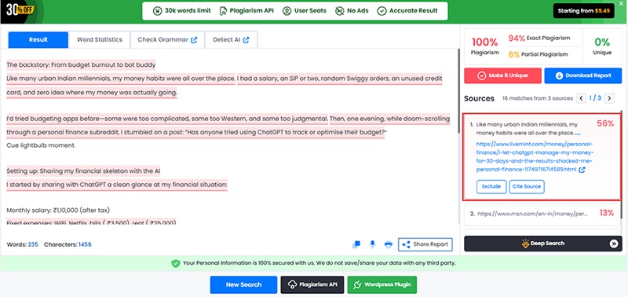Open the livemint.com source link
The image size is (628, 297).
tap(535, 156)
